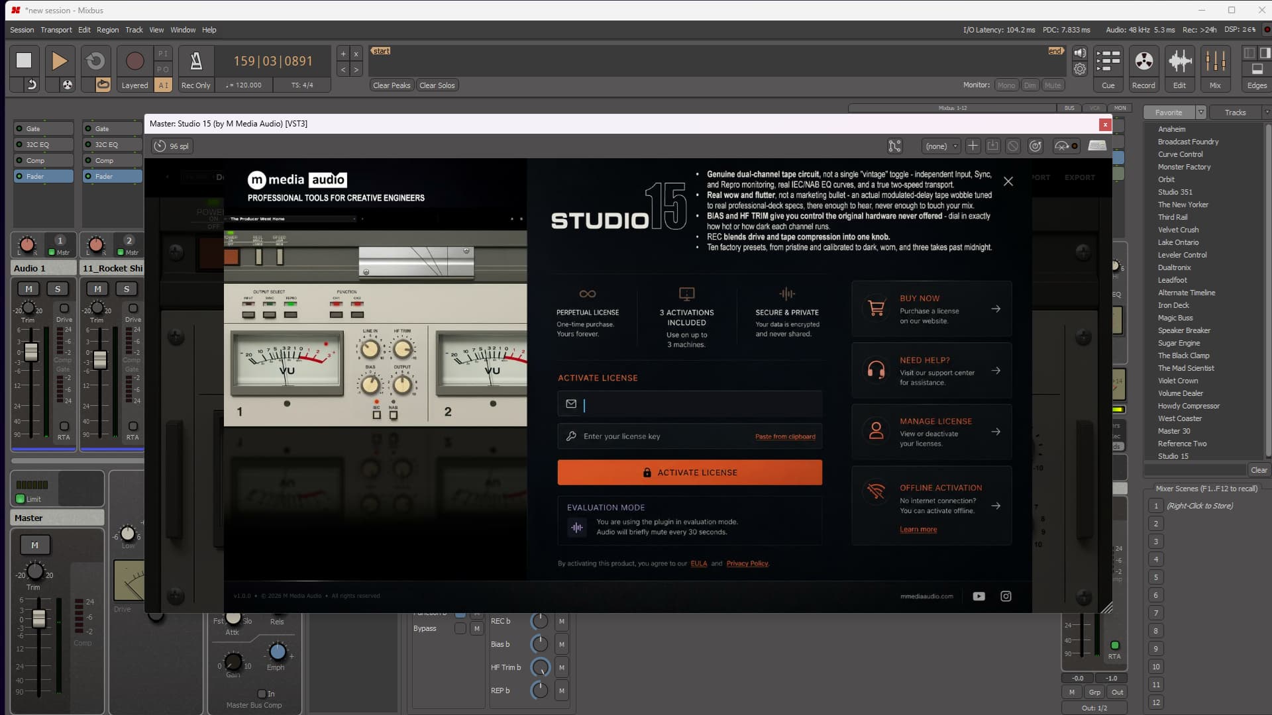Viewport: 1272px width, 715px height.
Task: Mute the 11_Rocket Shi track
Action: coord(97,289)
